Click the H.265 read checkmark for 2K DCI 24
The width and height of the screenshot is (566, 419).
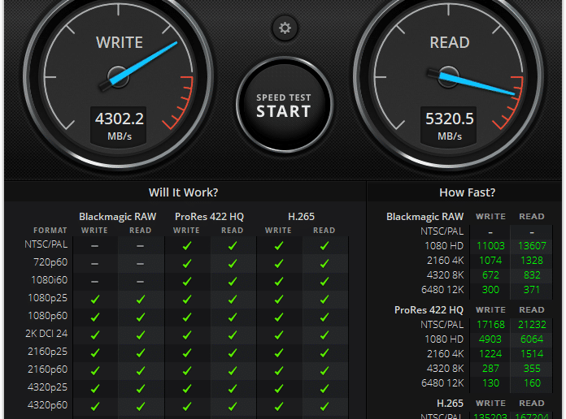[324, 335]
